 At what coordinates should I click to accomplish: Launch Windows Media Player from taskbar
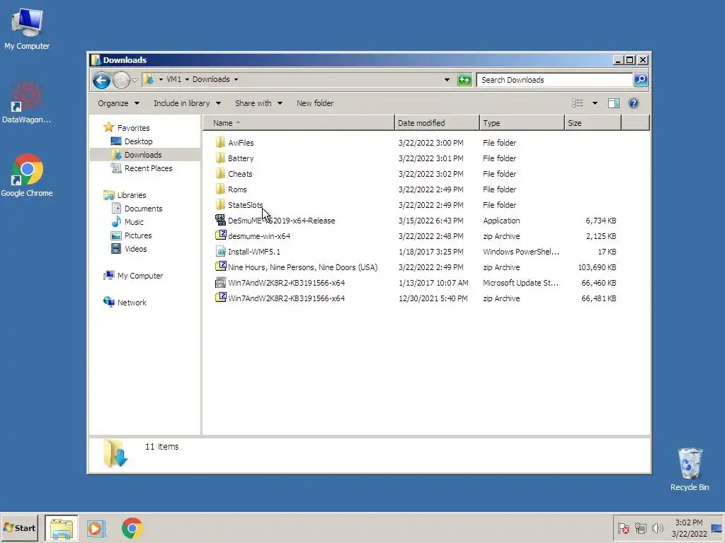(x=96, y=527)
